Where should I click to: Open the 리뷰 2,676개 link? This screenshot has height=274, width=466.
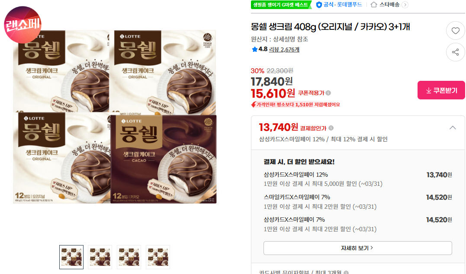(284, 50)
